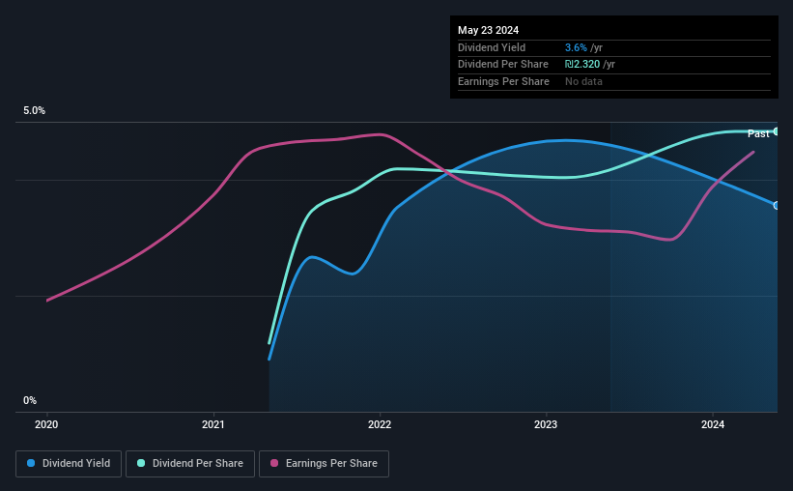Image resolution: width=793 pixels, height=491 pixels.
Task: Click the 3.6% dividend yield value
Action: click(576, 47)
